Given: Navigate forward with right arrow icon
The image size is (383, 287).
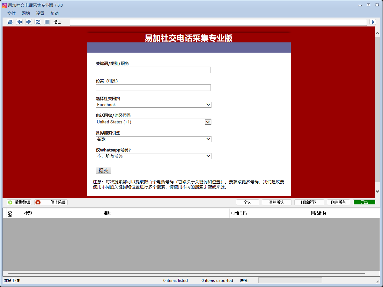Looking at the screenshot, I should click(x=28, y=22).
